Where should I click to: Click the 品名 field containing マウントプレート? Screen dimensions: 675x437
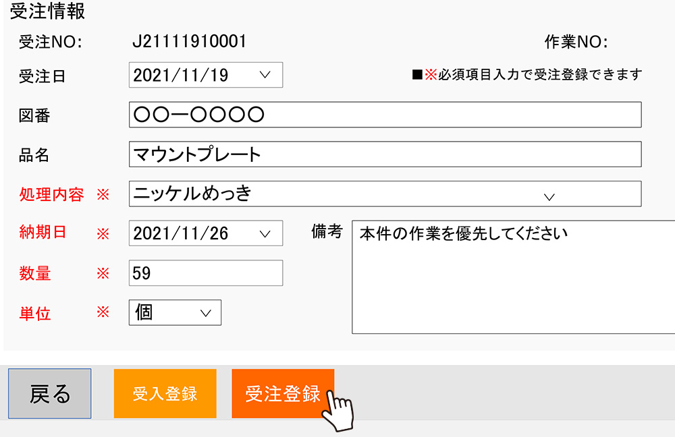385,154
